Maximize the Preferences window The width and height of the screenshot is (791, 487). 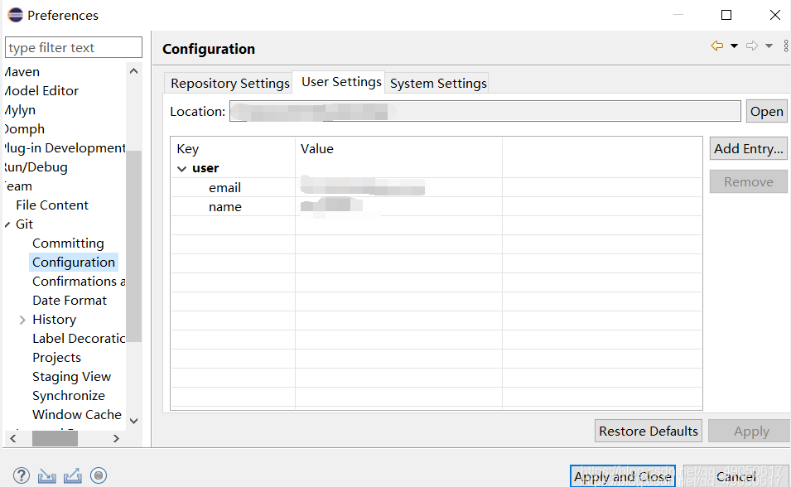click(x=726, y=15)
